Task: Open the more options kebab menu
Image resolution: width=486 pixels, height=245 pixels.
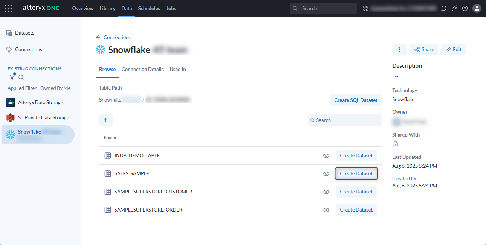Action: 400,50
